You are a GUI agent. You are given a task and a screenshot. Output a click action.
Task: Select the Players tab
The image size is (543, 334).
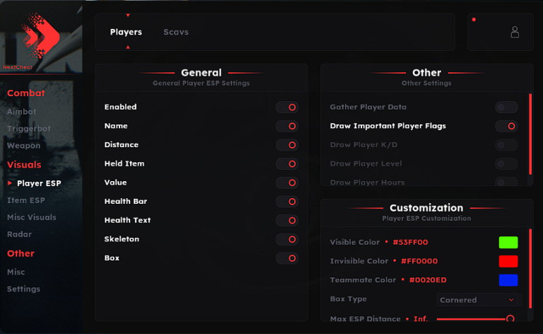(126, 32)
